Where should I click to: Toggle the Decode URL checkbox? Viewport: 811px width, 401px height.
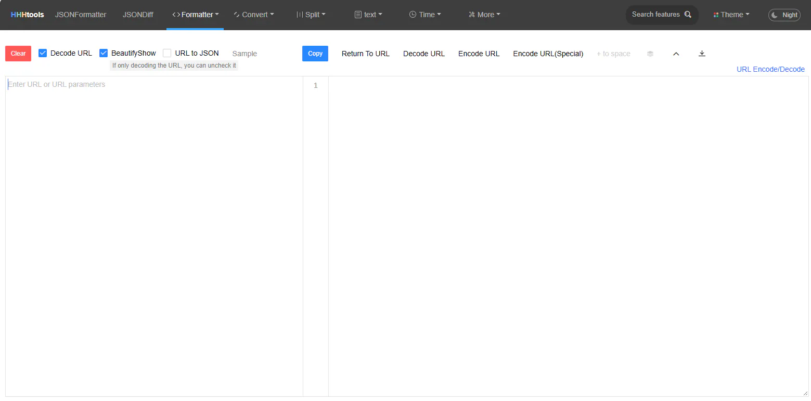pos(43,53)
